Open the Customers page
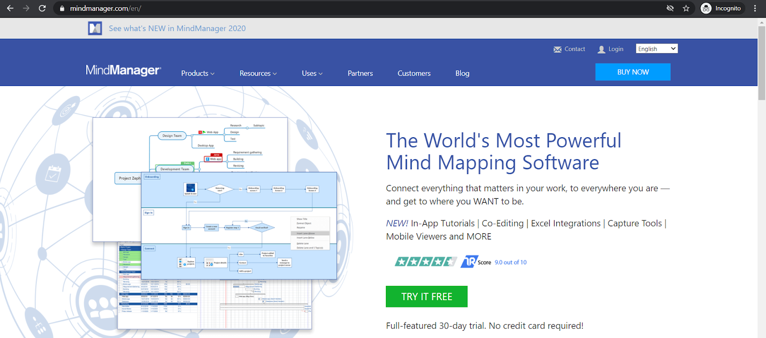Screen dimensions: 766x338 [x=414, y=73]
